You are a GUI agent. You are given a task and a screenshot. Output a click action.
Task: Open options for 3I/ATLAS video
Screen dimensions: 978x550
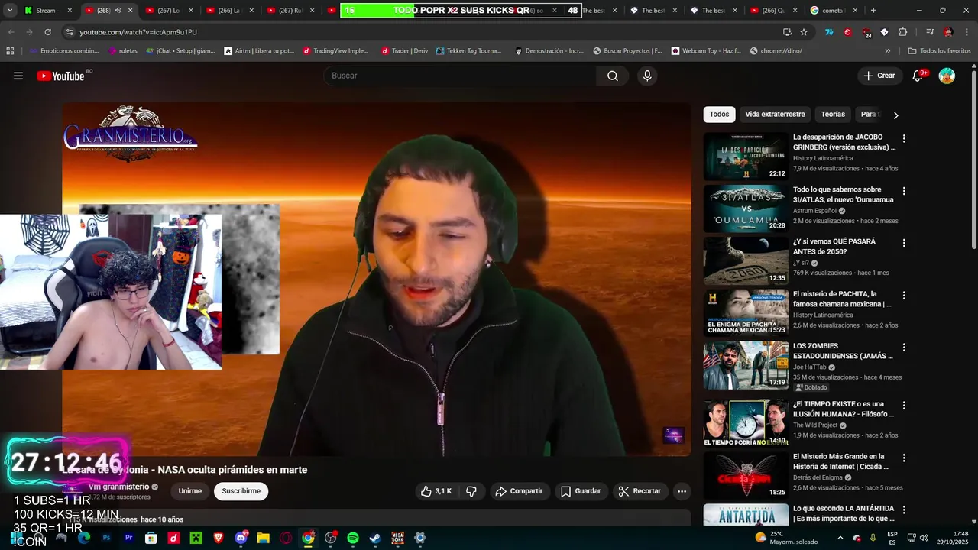click(904, 191)
